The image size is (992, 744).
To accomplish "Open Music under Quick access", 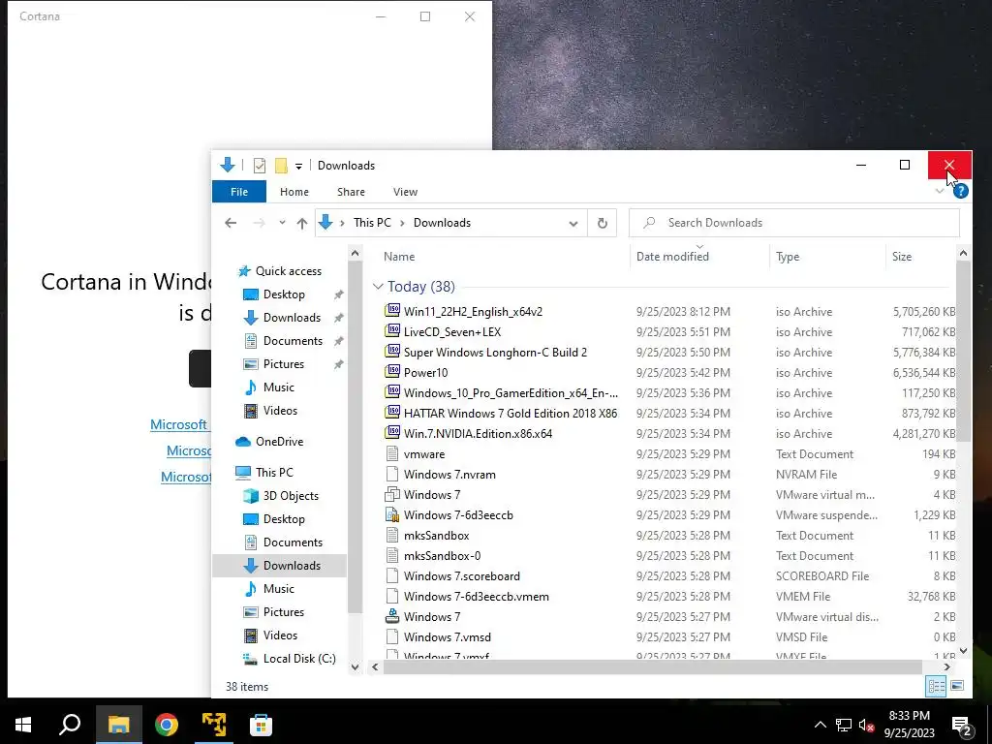I will pos(278,387).
